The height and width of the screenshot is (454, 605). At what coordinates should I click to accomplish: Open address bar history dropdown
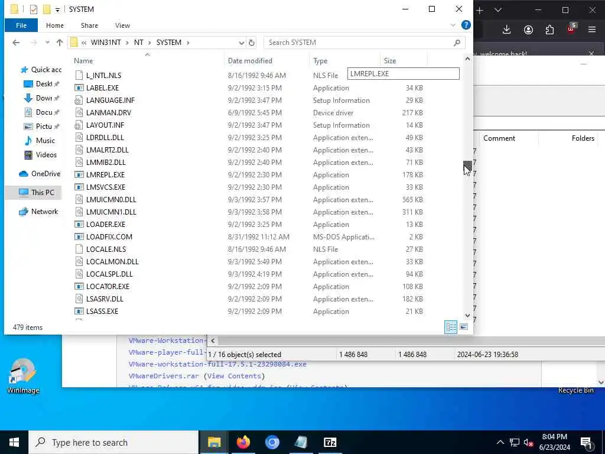241,43
